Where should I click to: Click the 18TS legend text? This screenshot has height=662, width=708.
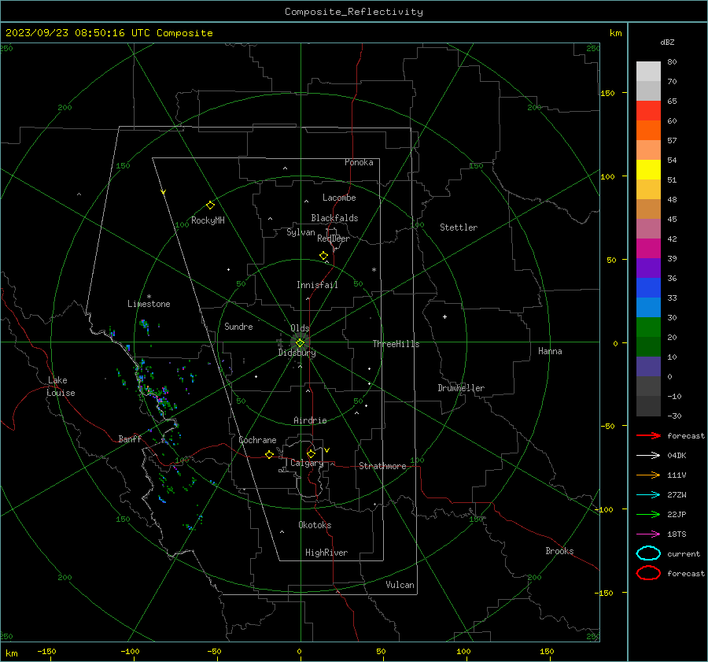coord(677,534)
